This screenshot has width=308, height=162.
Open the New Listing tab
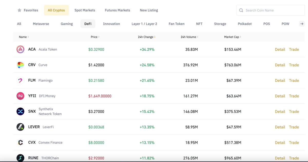149,10
